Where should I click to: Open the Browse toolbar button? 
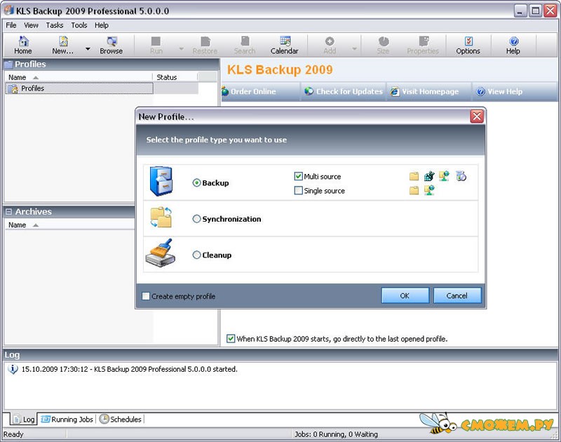coord(111,45)
